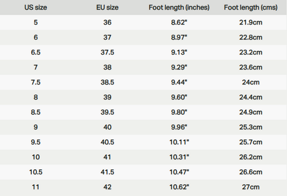Image resolution: width=287 pixels, height=196 pixels.
Task: Select the 23.2cm foot length cell
Action: pyautogui.click(x=251, y=52)
